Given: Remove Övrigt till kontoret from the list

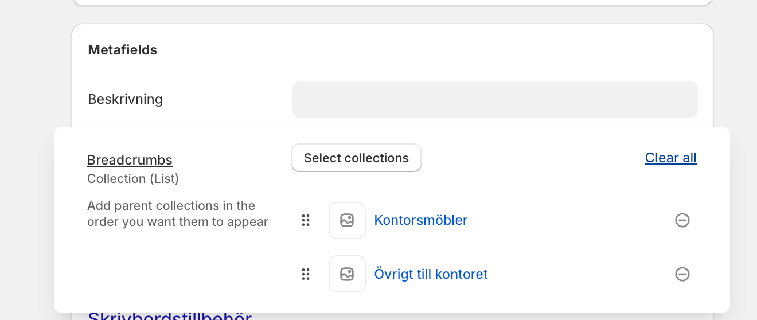Looking at the screenshot, I should click(x=682, y=274).
